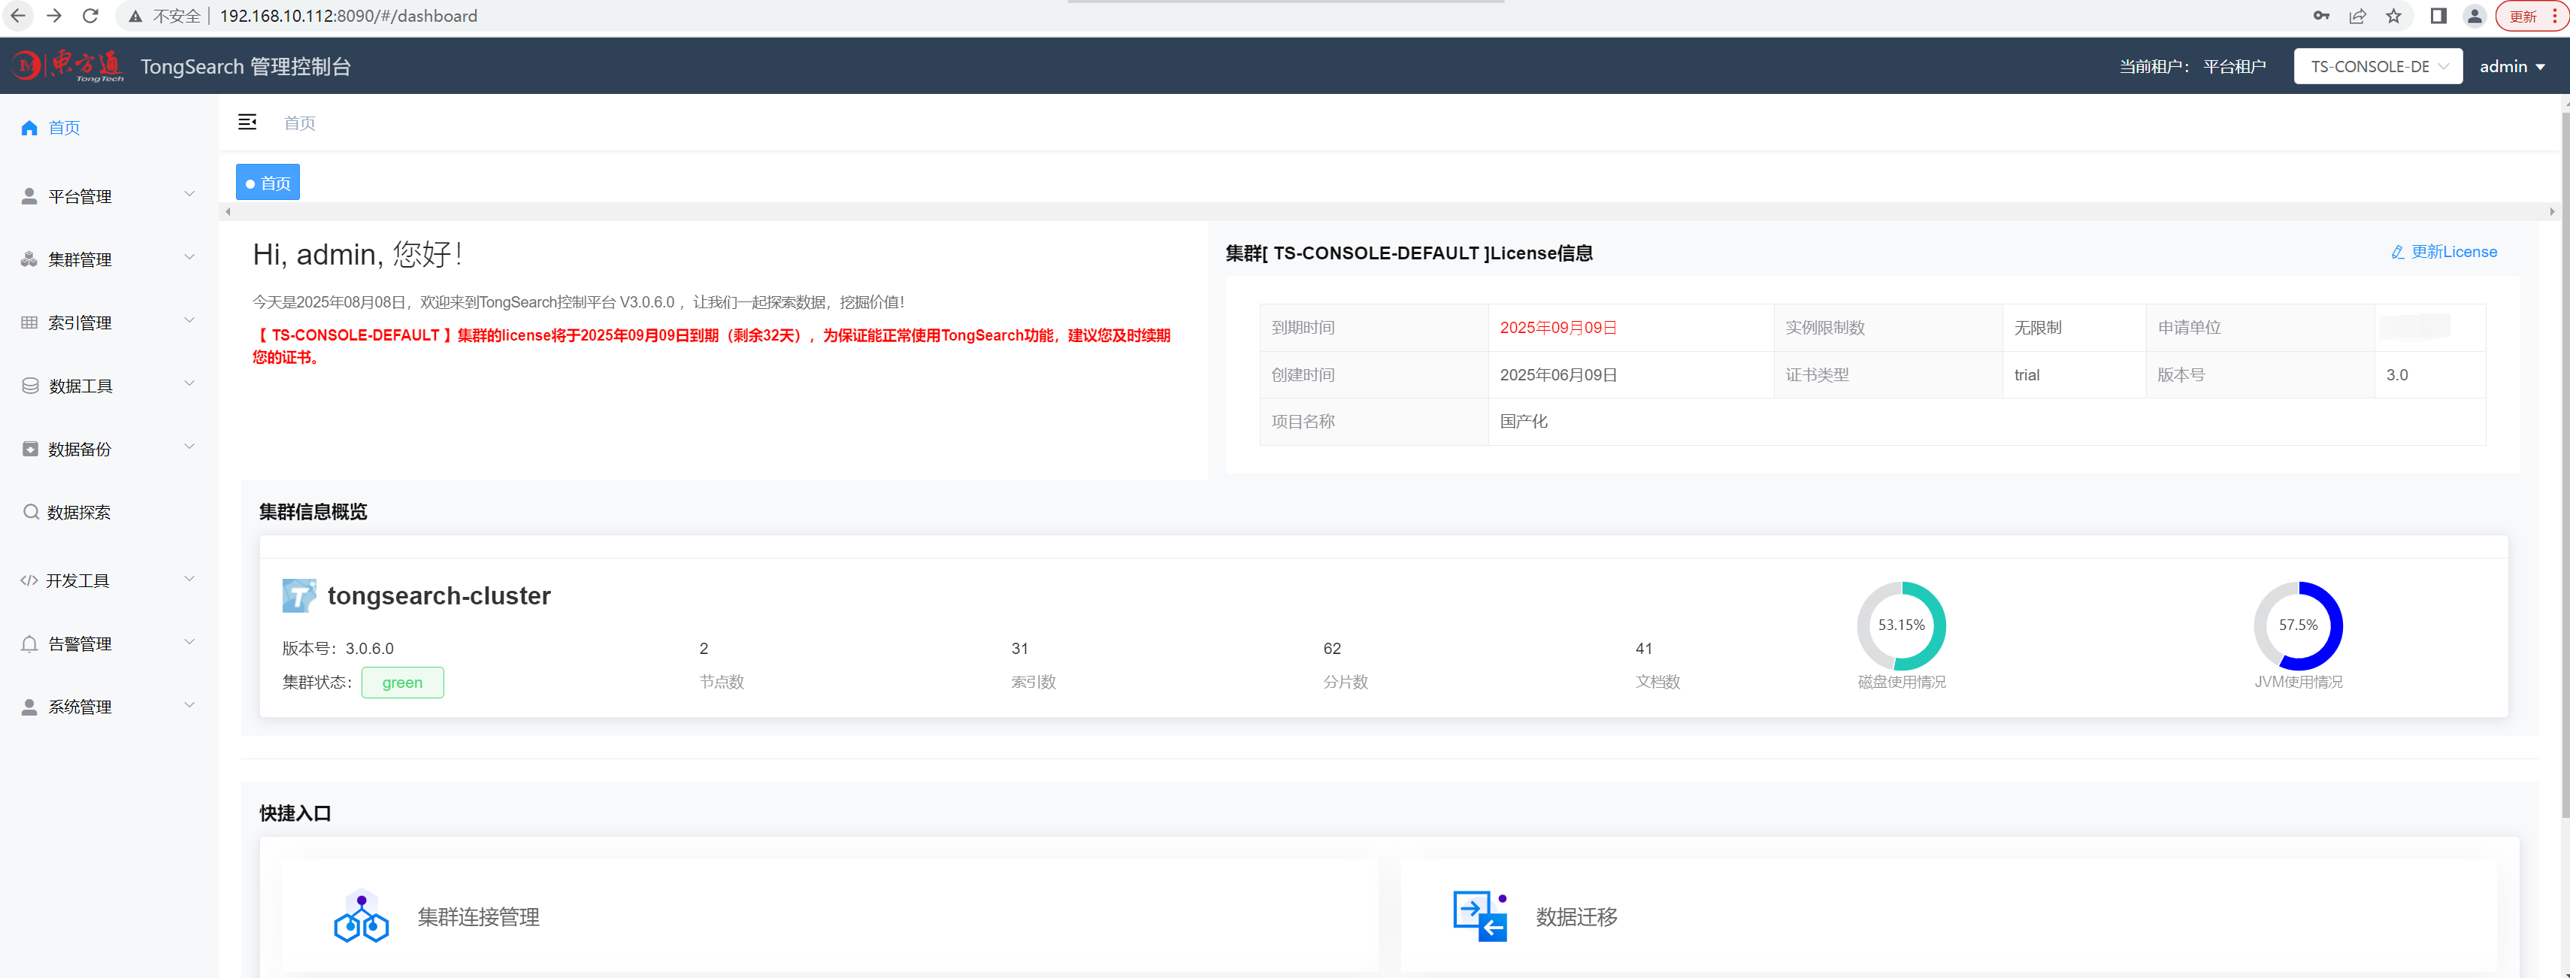Click the browser back arrow
The height and width of the screenshot is (978, 2570).
click(18, 16)
